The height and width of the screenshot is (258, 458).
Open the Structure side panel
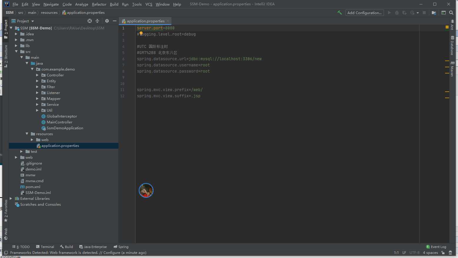pyautogui.click(x=6, y=56)
